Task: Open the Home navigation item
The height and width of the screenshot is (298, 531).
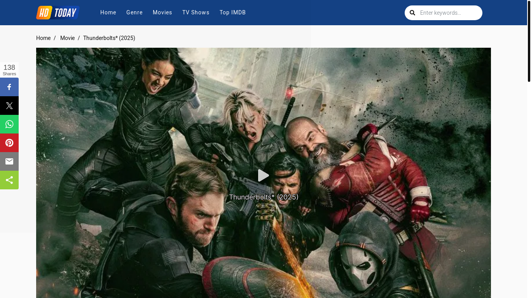Action: pos(108,12)
